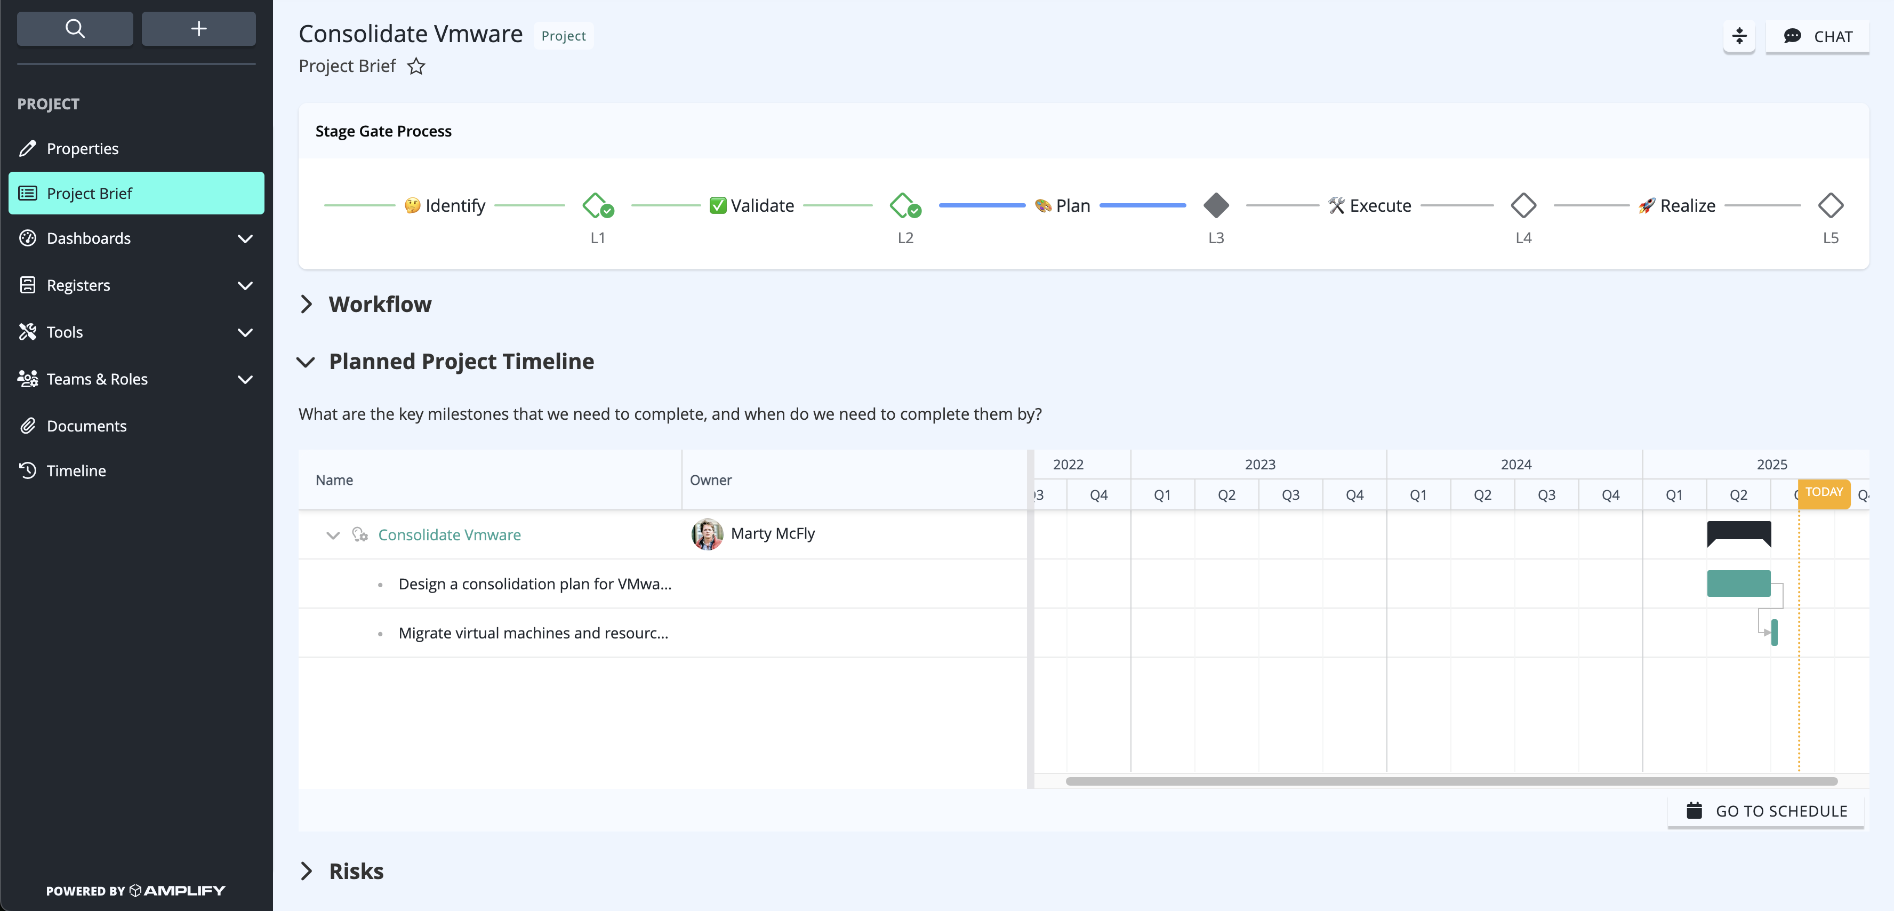The width and height of the screenshot is (1894, 911).
Task: Open the Consolidate Vmware project link
Action: point(449,534)
